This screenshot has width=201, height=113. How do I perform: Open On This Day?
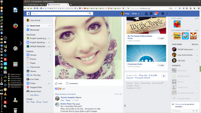[x=35, y=75]
